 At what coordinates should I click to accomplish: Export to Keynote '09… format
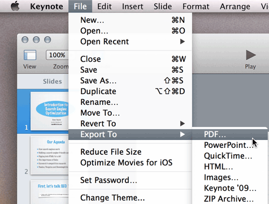click(230, 188)
